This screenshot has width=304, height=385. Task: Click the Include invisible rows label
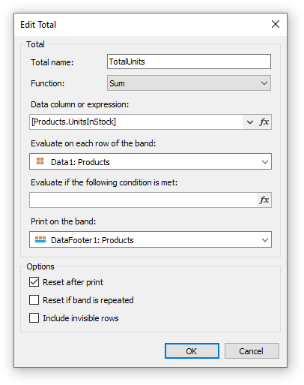tap(81, 318)
